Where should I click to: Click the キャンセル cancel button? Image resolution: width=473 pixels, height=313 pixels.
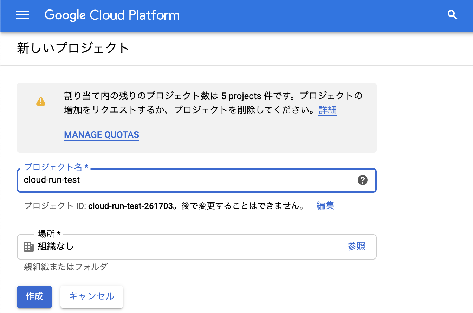(x=92, y=296)
